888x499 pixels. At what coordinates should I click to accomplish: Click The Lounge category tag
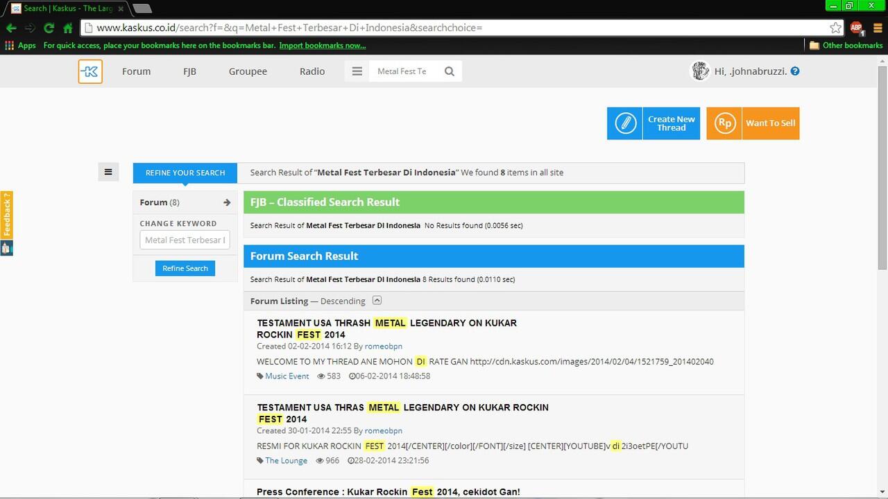(x=286, y=460)
